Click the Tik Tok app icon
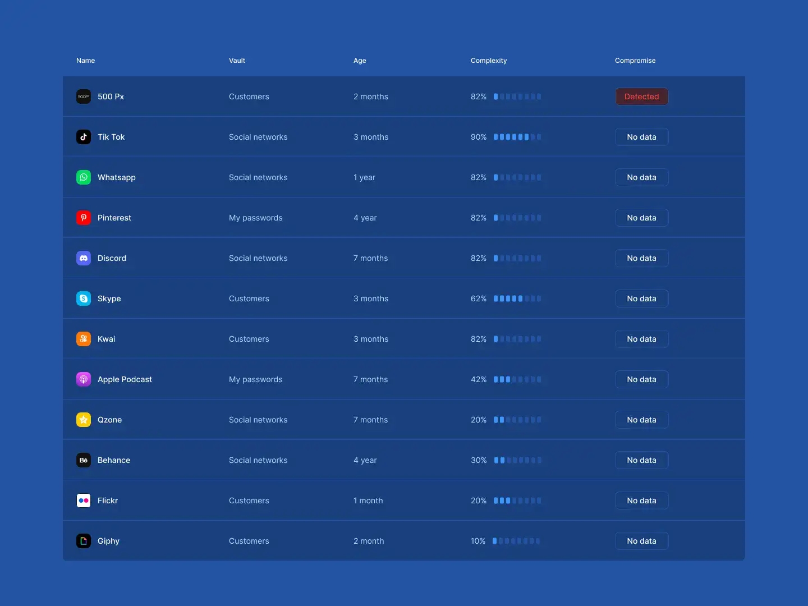The image size is (808, 606). click(84, 137)
